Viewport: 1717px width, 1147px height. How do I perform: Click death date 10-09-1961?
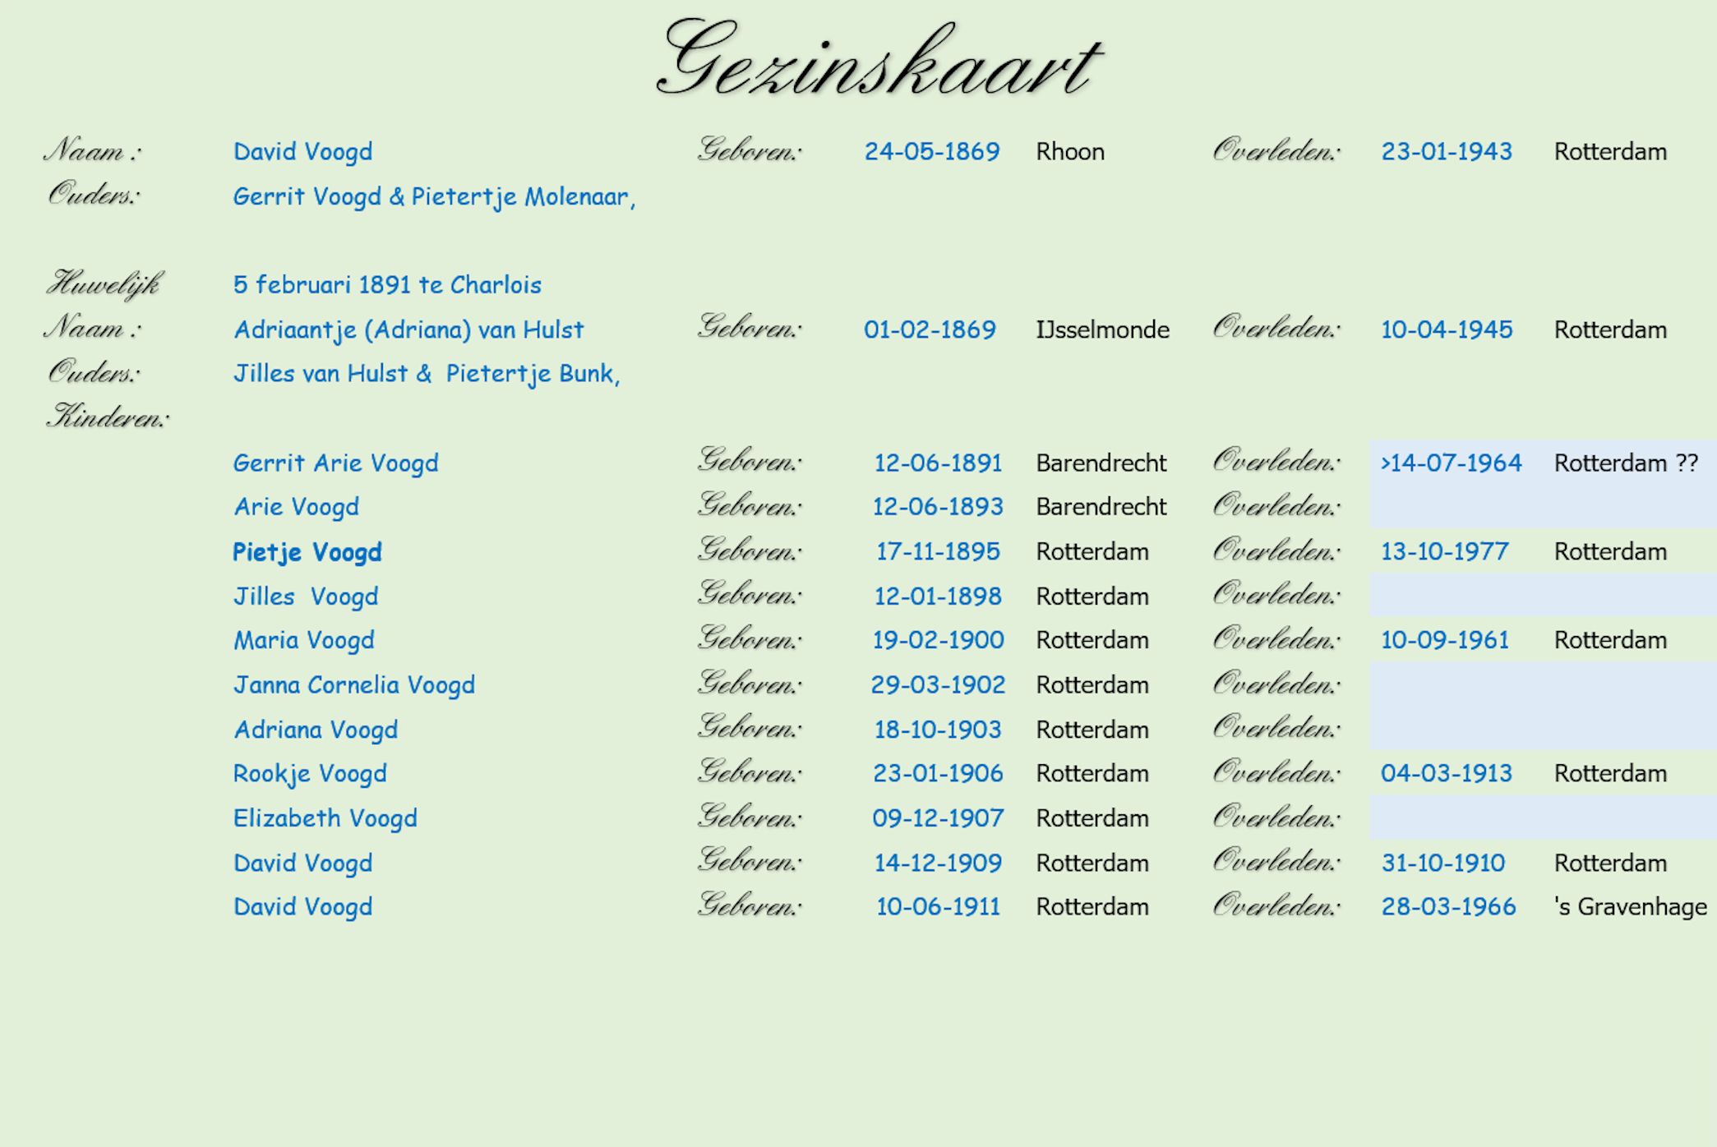1444,640
